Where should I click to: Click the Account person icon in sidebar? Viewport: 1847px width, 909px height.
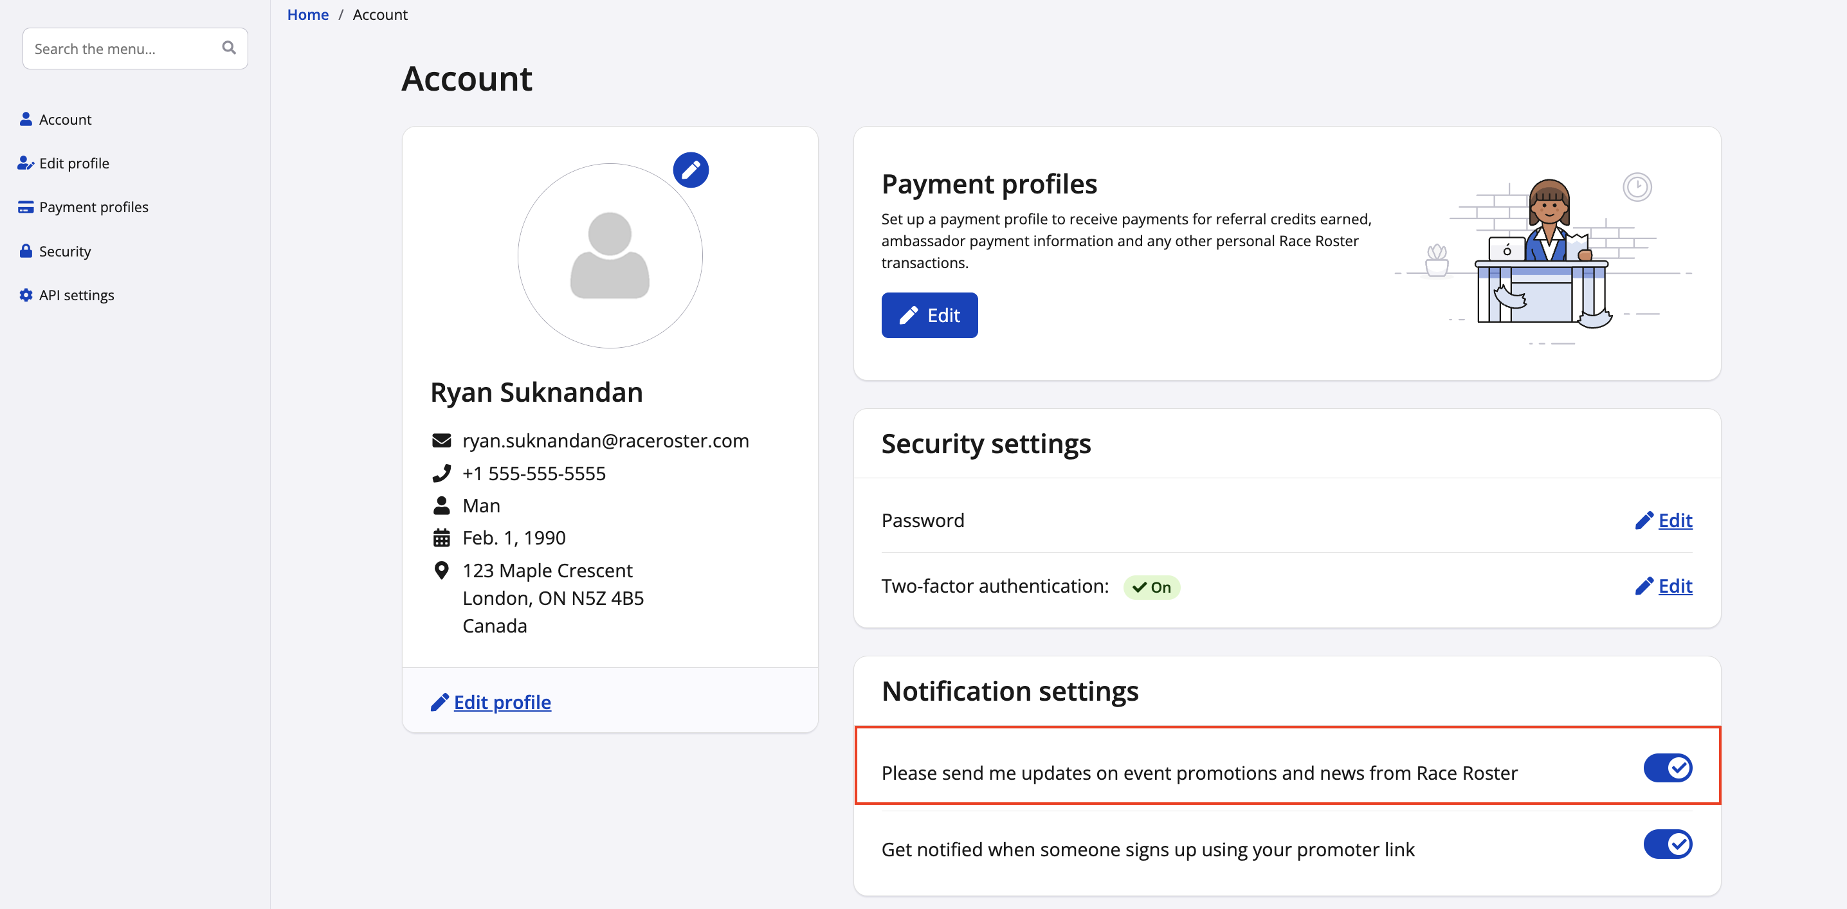(26, 119)
